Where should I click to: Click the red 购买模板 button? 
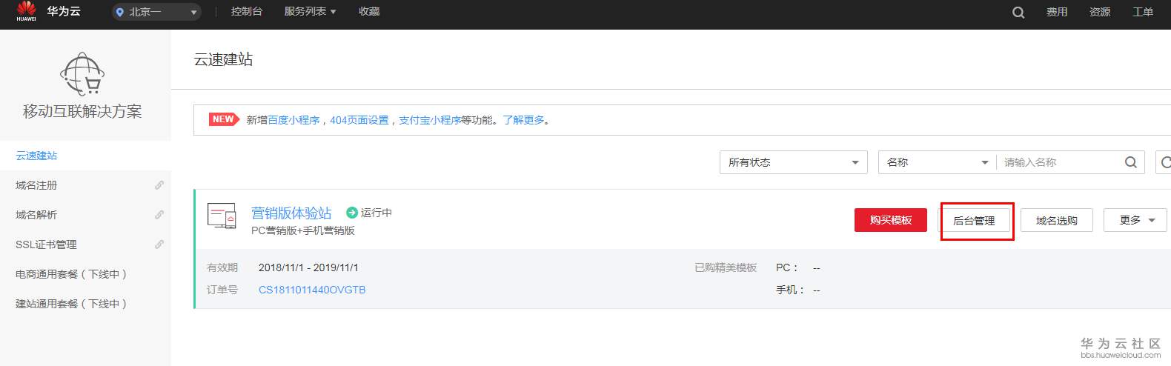(891, 220)
